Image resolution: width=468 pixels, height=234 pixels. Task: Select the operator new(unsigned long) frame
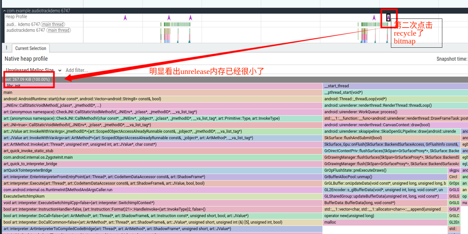(385, 216)
